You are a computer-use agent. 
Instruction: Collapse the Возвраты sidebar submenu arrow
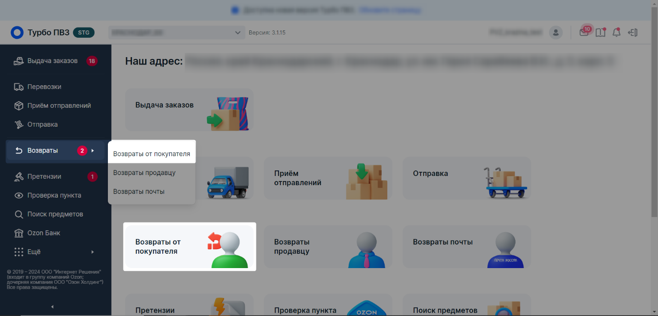point(93,150)
